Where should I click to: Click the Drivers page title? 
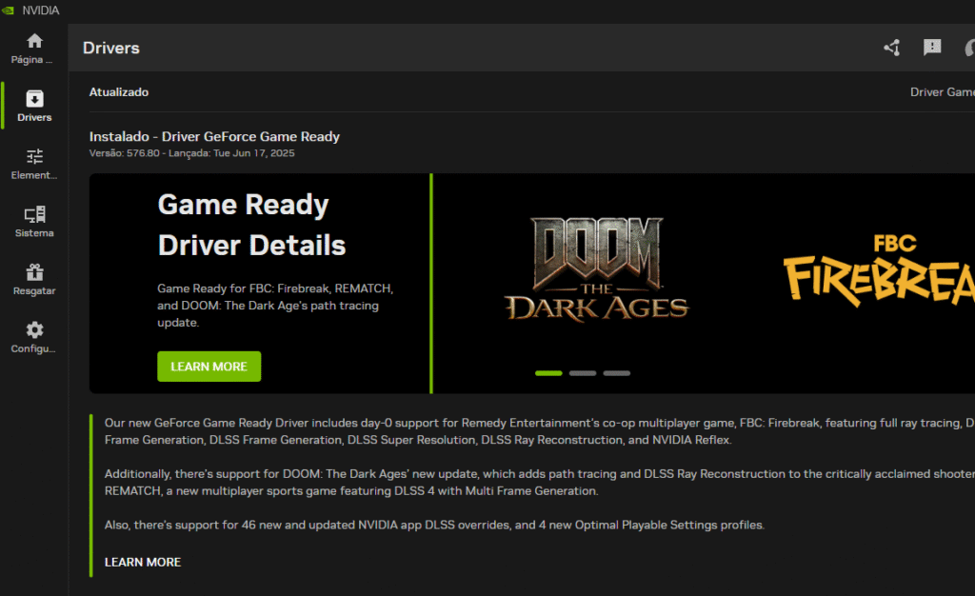(111, 48)
